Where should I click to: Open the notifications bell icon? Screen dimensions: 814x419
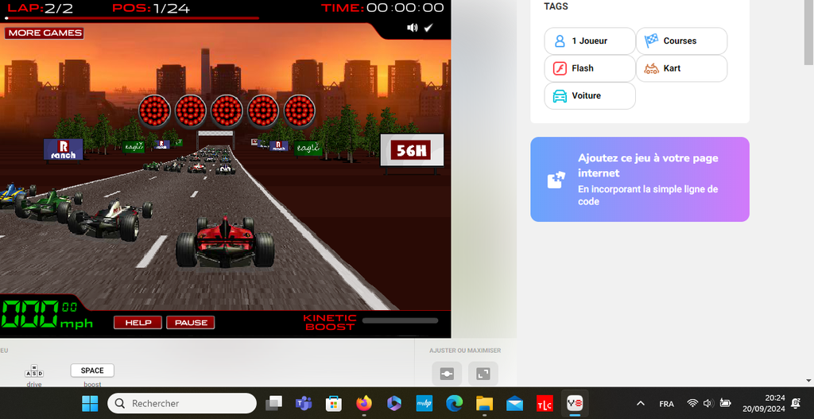click(x=795, y=403)
